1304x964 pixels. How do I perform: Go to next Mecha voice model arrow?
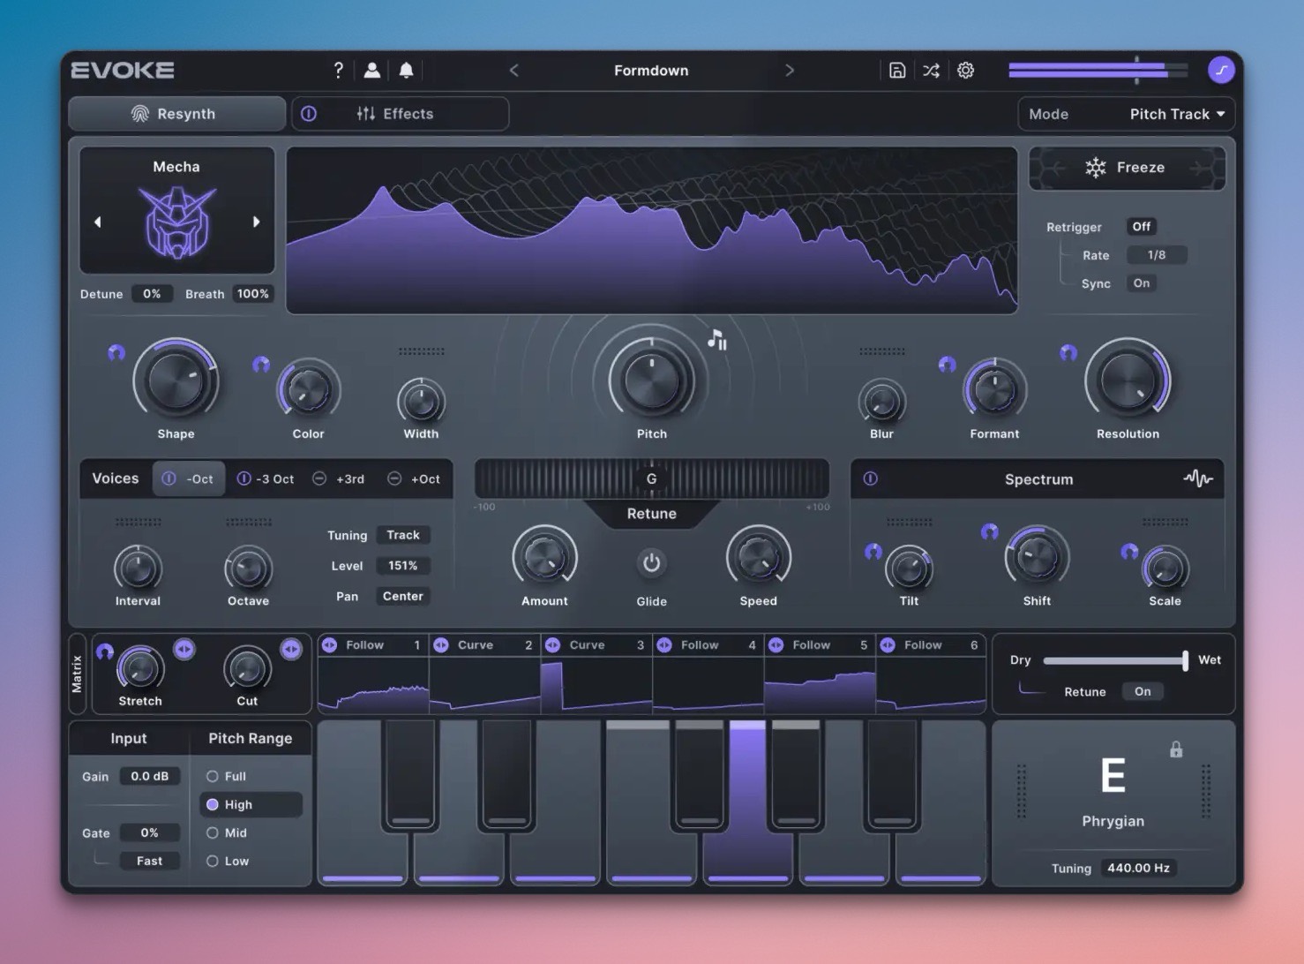pos(257,222)
